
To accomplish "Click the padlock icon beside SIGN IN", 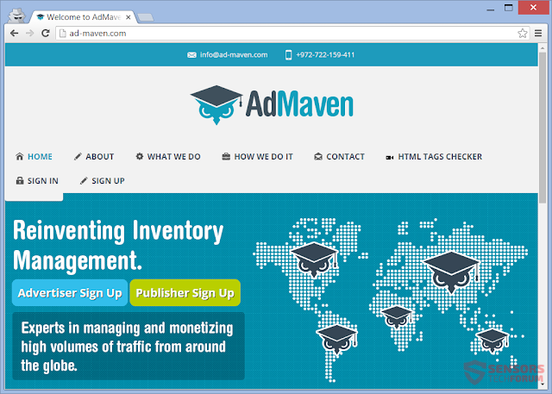I will [20, 180].
